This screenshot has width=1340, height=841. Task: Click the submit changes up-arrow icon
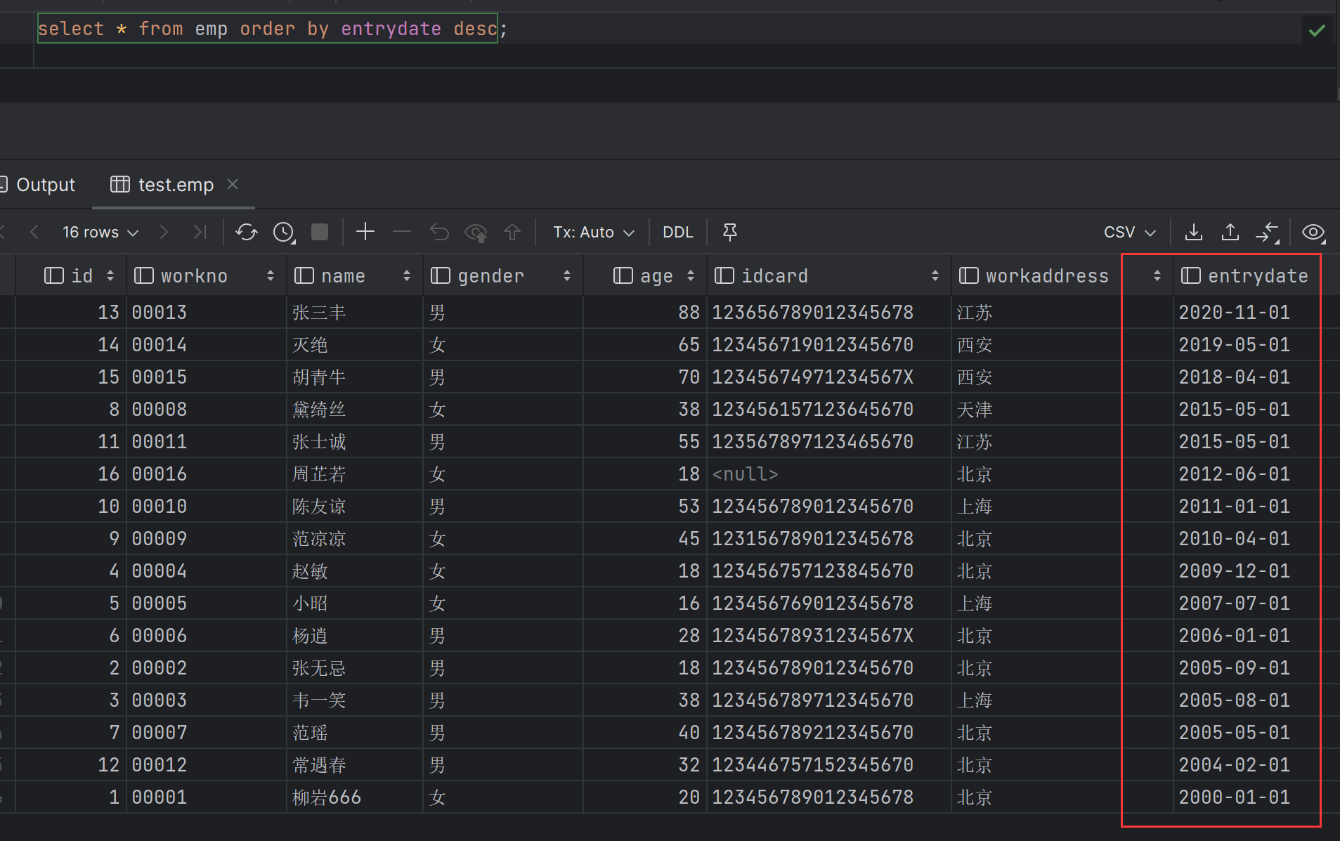(x=512, y=232)
